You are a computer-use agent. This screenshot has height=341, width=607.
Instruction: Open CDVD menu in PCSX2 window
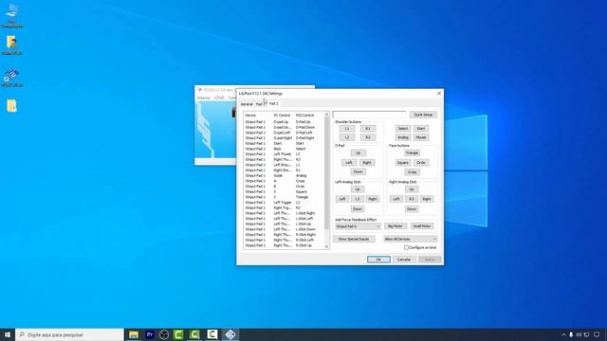219,98
